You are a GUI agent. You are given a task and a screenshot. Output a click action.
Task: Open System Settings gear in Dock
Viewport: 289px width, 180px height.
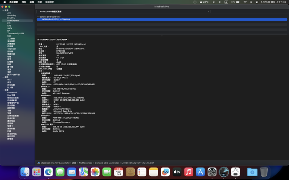[x=212, y=172]
